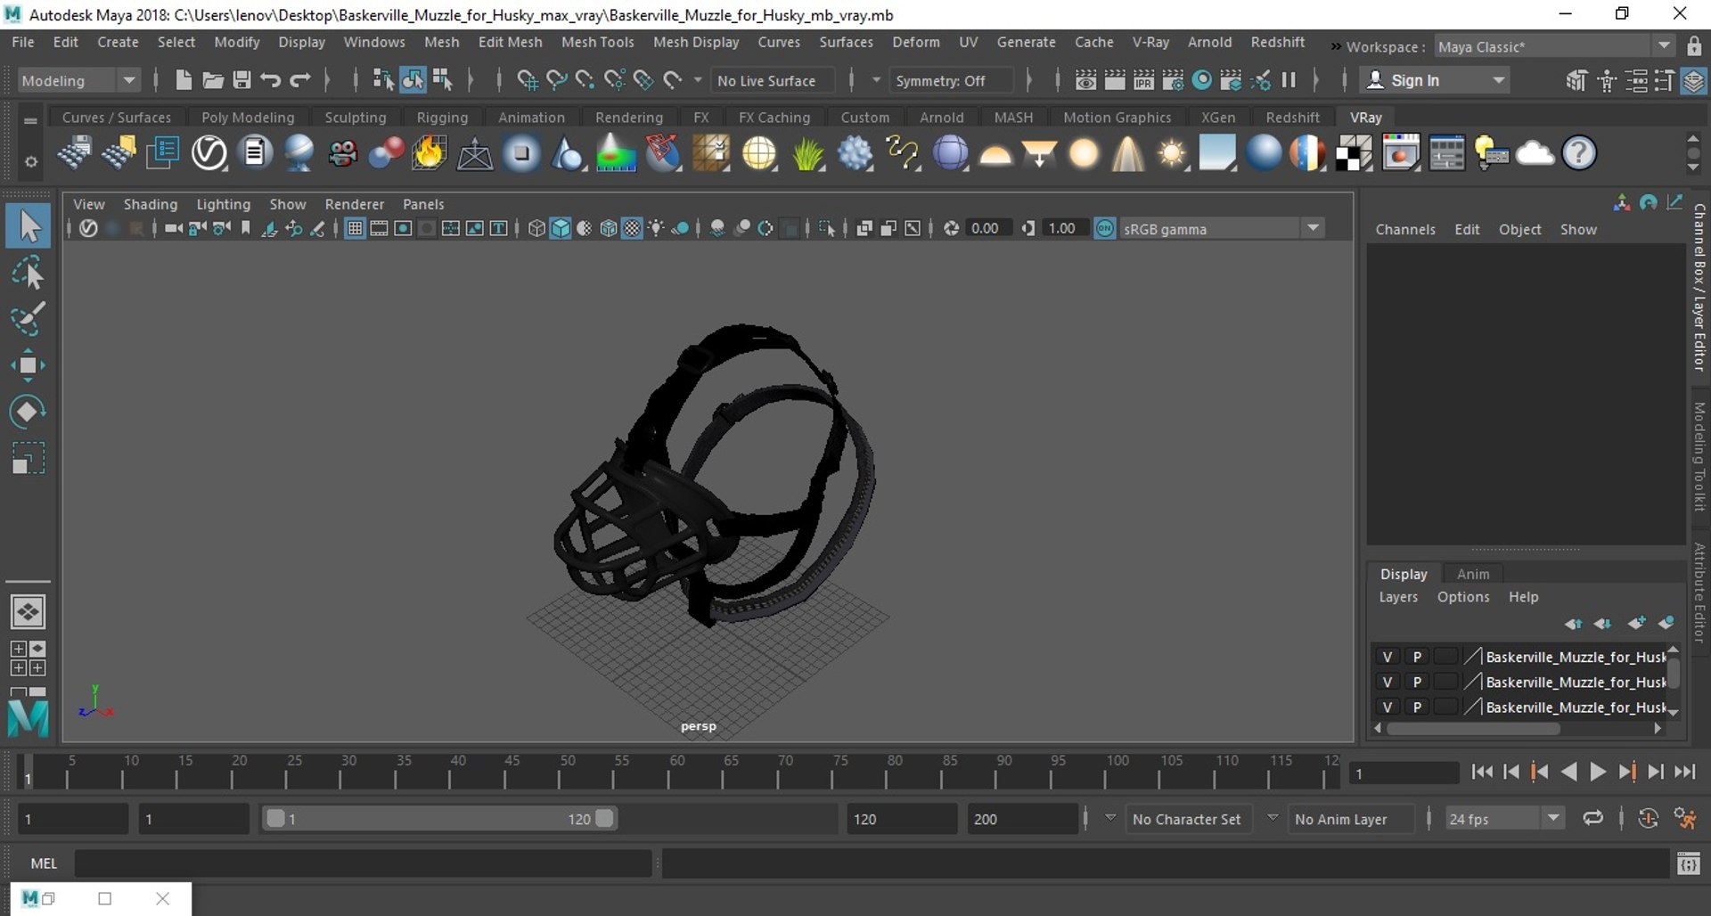Click the V-Ray sun light shelf icon
This screenshot has width=1711, height=916.
(1172, 153)
